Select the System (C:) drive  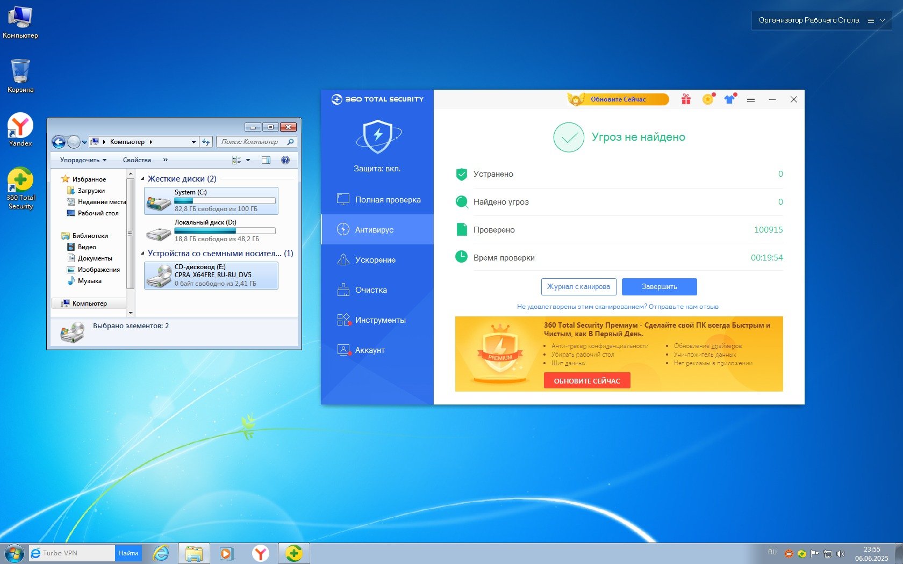[211, 201]
